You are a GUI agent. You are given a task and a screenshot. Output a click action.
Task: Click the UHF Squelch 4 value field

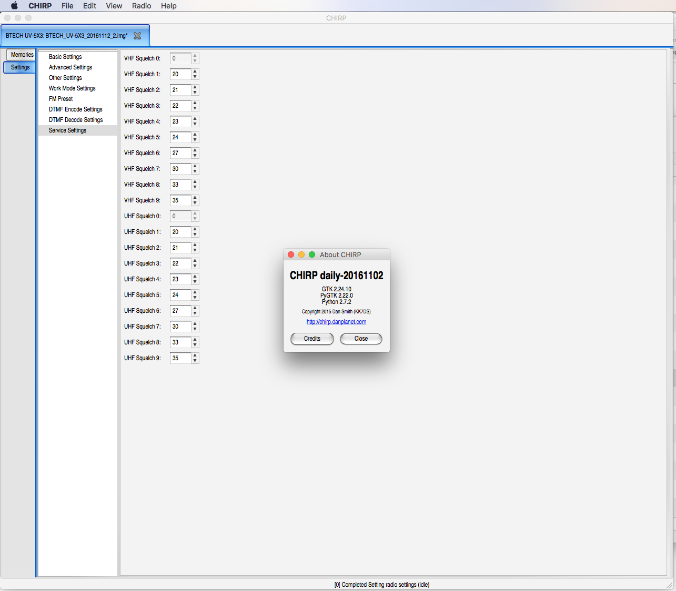tap(180, 279)
